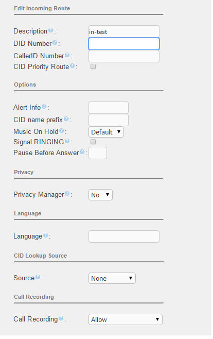This screenshot has height=339, width=213.
Task: Click the Call Recording help icon
Action: click(61, 318)
